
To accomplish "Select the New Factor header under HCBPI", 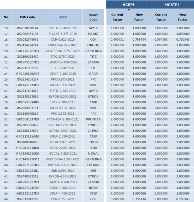I will point(139,17).
